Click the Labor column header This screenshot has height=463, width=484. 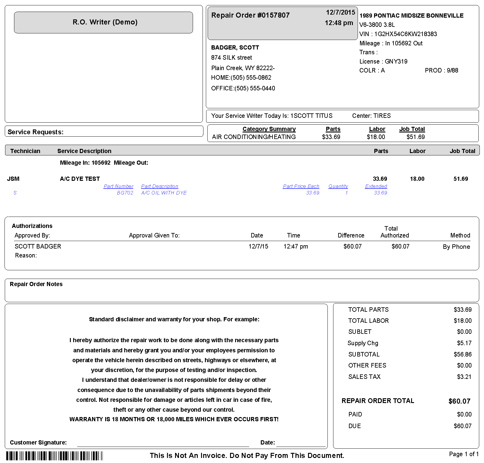click(377, 129)
